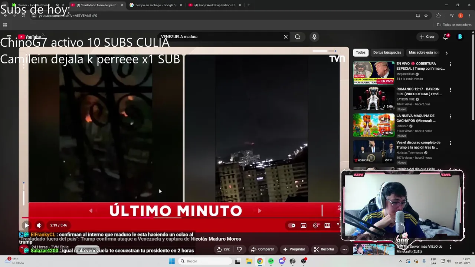Go back in browser history
This screenshot has width=475, height=267.
click(x=5, y=16)
